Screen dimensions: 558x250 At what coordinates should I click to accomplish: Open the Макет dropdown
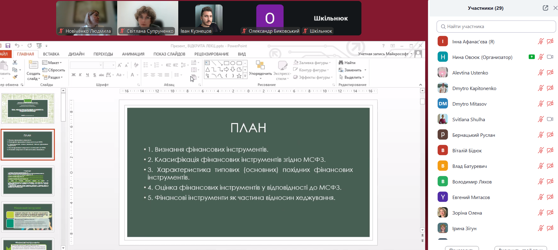coord(52,63)
